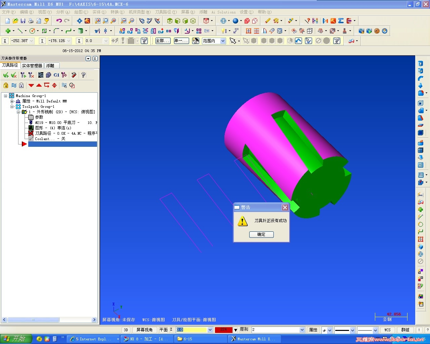Move insert arrow down one item
Image resolution: width=430 pixels, height=344 pixels.
click(31, 85)
